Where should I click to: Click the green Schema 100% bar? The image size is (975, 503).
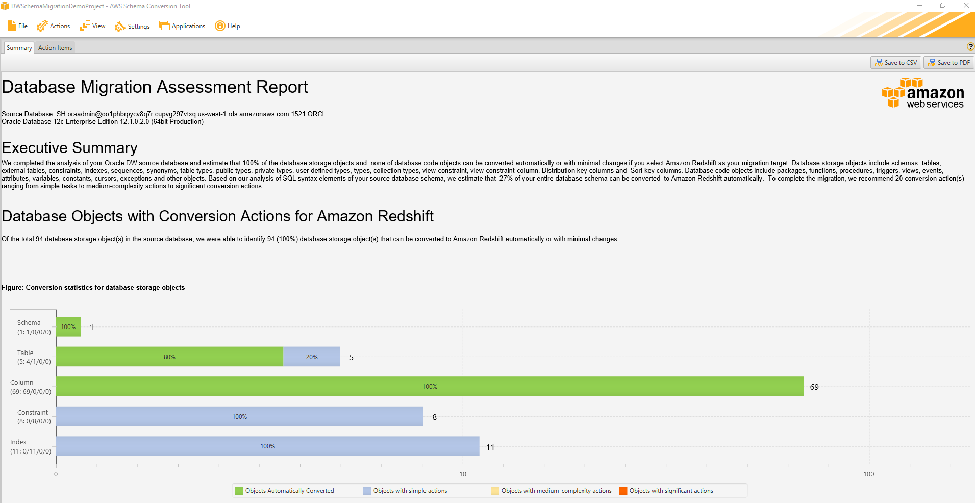pyautogui.click(x=68, y=327)
